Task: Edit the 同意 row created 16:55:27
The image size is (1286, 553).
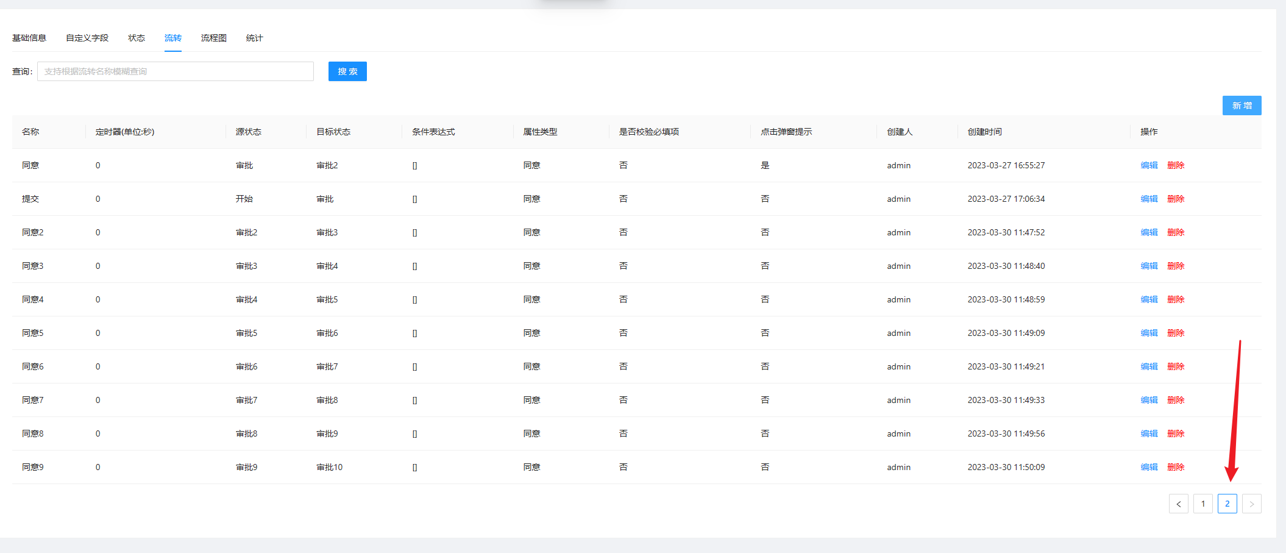Action: point(1149,165)
